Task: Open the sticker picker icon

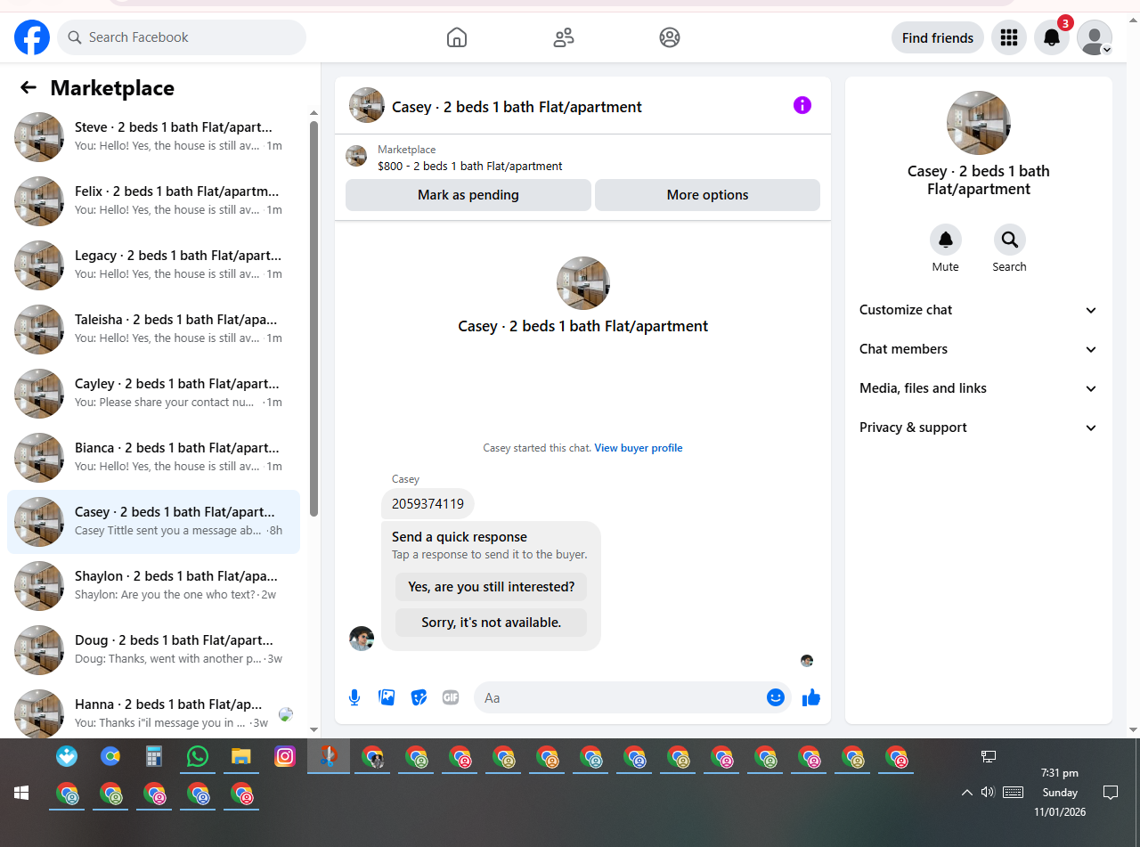Action: (419, 697)
